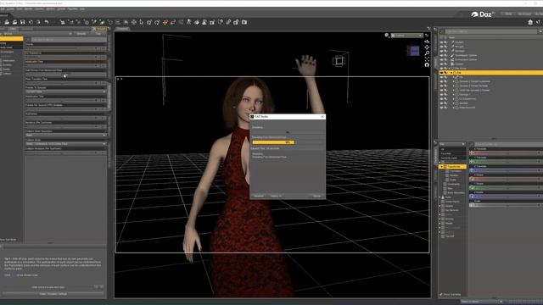
Task: Open the Help menu in menu bar
Action: 82,8
